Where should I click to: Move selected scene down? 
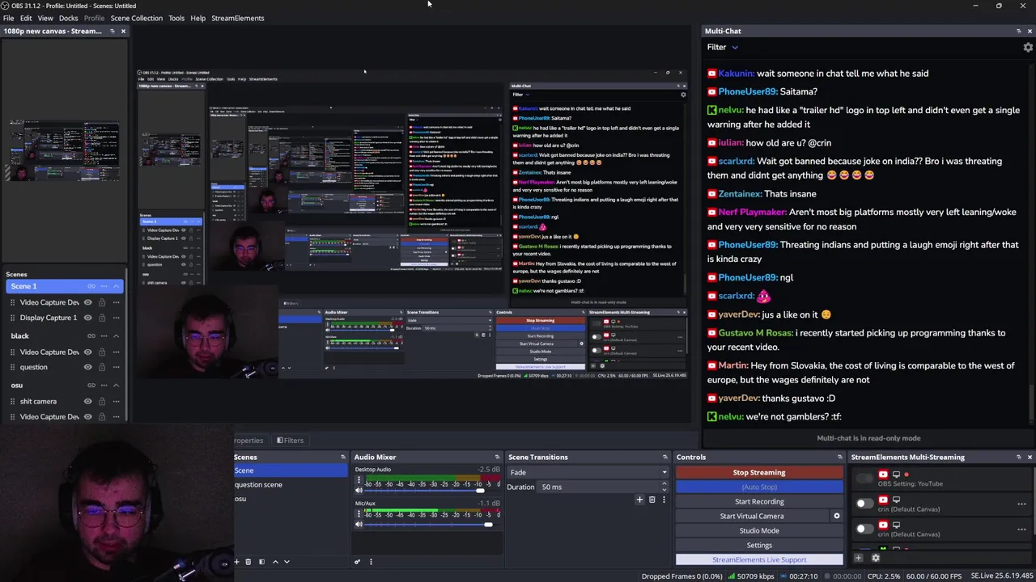coord(287,562)
